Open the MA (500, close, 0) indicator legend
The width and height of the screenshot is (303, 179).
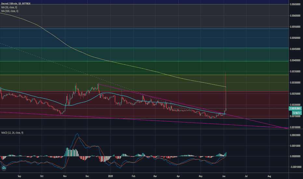tap(10, 11)
